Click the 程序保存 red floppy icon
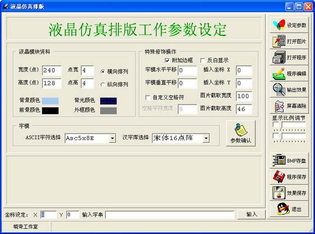The width and height of the screenshot is (315, 234). pyautogui.click(x=289, y=177)
